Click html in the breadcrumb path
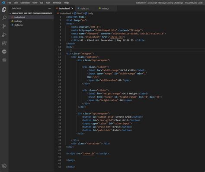The image size is (205, 172). click(x=79, y=13)
